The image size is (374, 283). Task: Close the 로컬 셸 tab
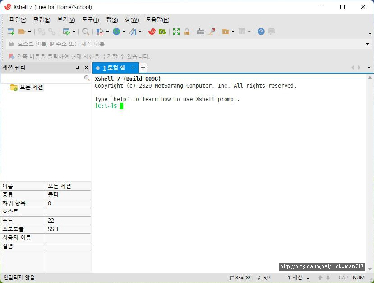tap(133, 68)
